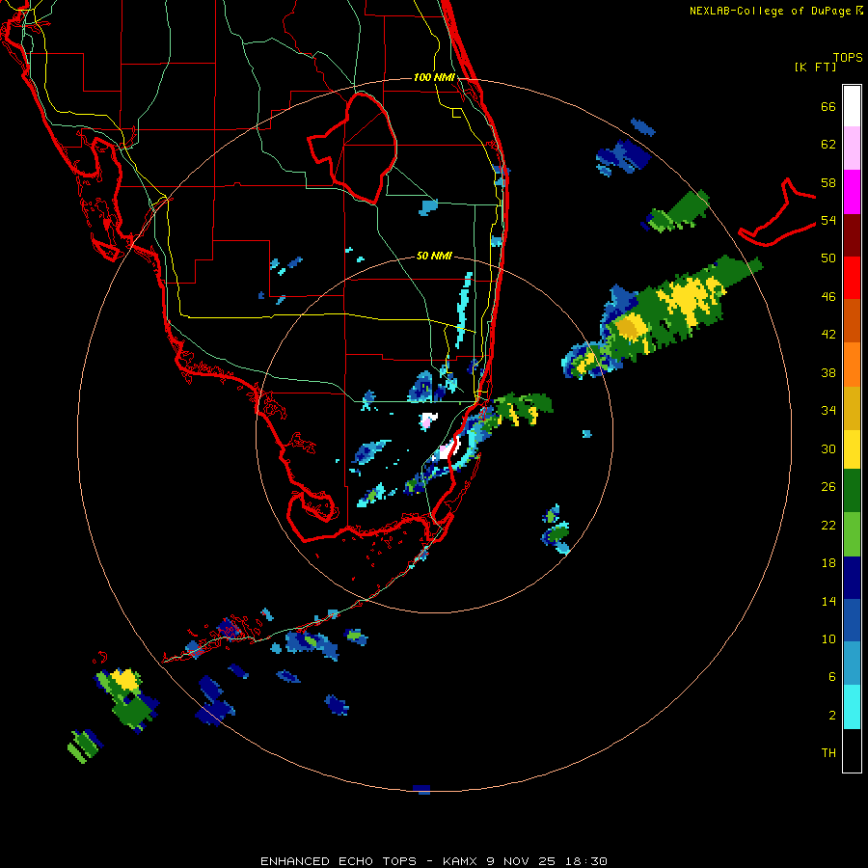Click the TH threshold legend label
The height and width of the screenshot is (868, 868).
pos(828,753)
